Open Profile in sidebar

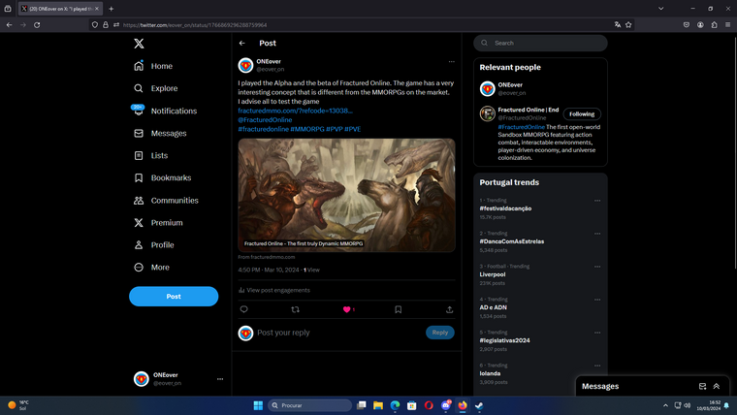[153, 245]
